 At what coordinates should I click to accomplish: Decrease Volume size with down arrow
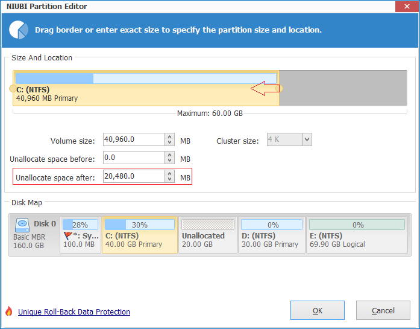[x=169, y=144]
